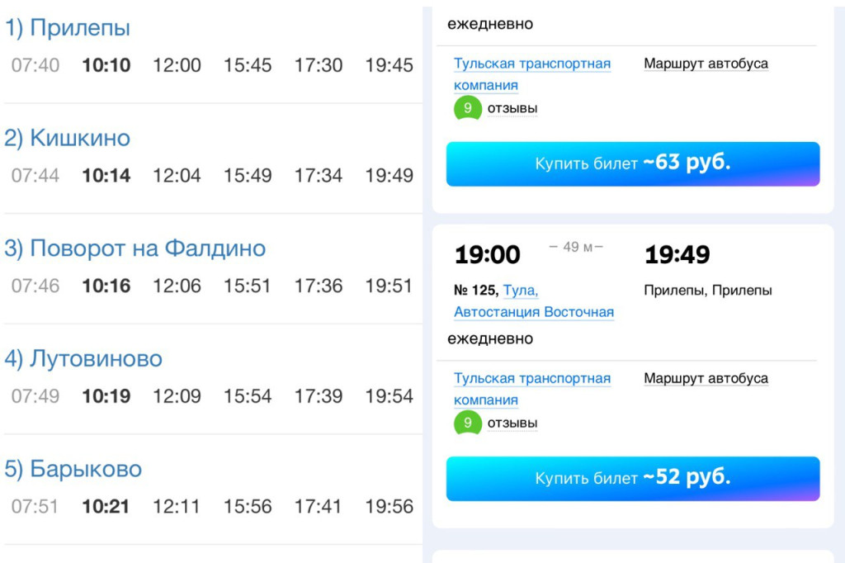Image resolution: width=845 pixels, height=563 pixels.
Task: Click the 15:54 time for Лутовиново
Action: [248, 396]
